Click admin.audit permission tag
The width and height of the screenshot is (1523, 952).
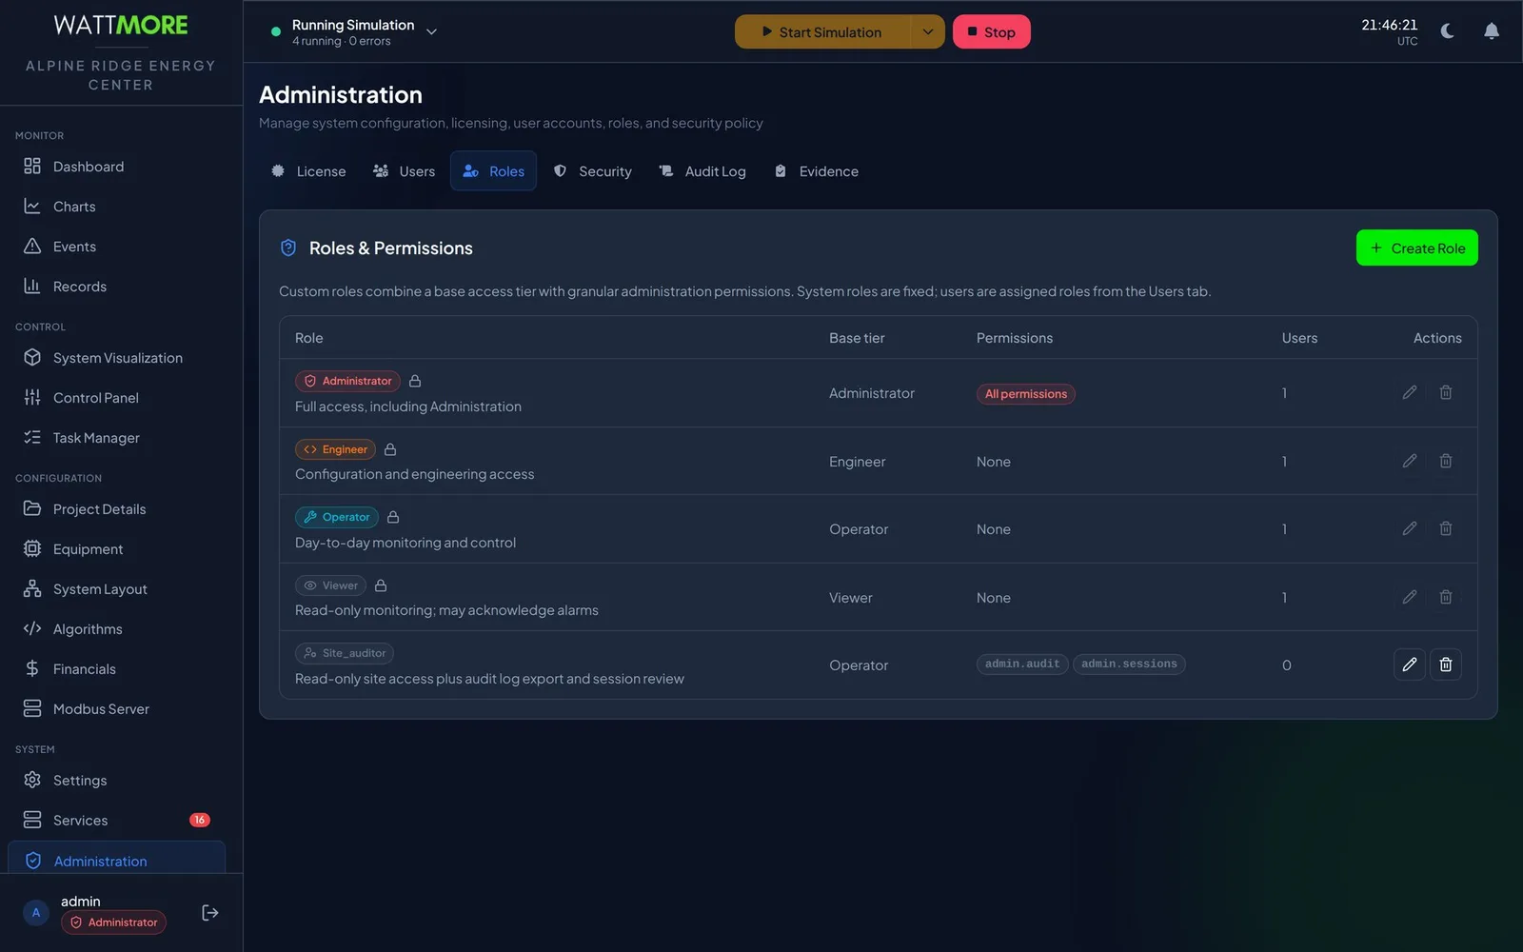click(1022, 664)
